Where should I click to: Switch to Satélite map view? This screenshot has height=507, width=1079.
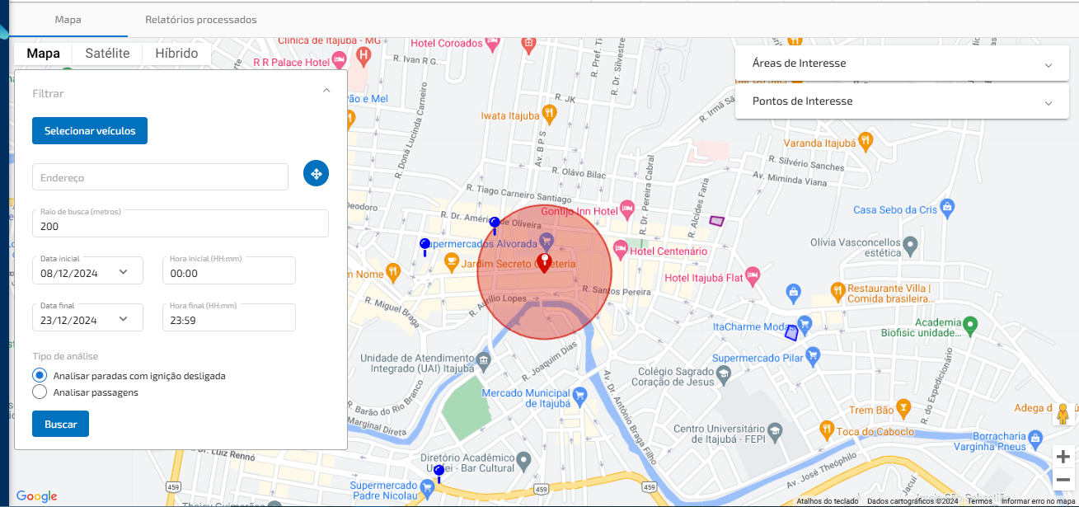[x=108, y=53]
